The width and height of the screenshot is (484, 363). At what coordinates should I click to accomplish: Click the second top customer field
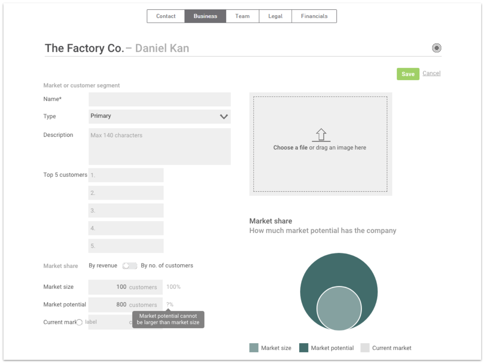pyautogui.click(x=126, y=193)
